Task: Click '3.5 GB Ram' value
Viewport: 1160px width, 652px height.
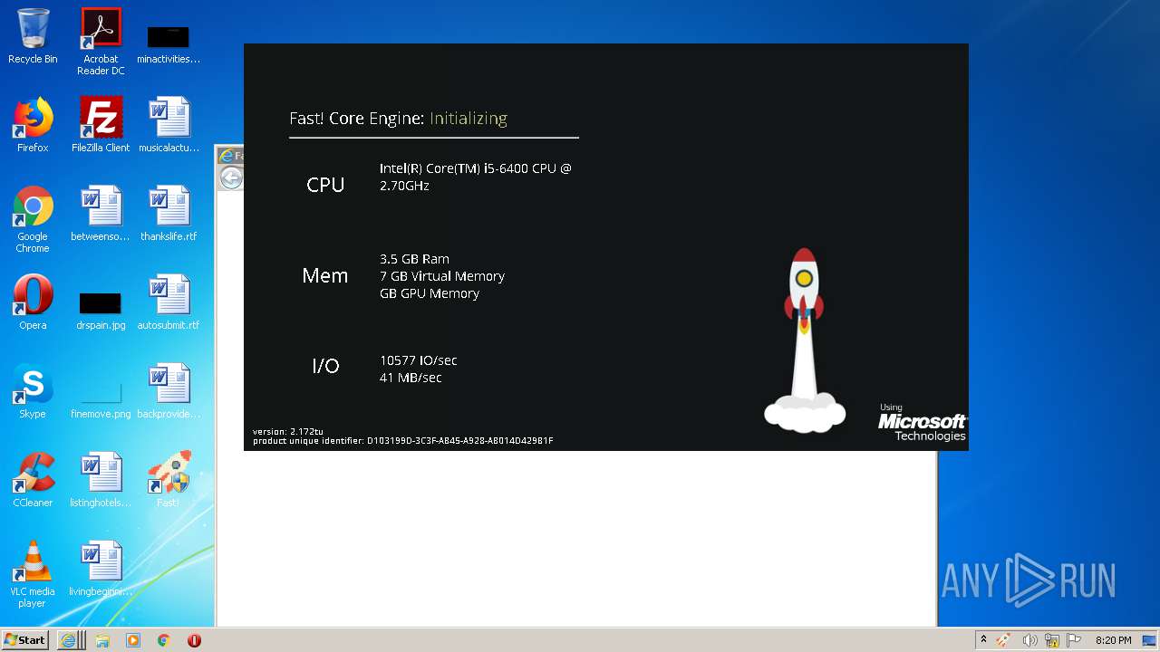Action: coord(414,259)
